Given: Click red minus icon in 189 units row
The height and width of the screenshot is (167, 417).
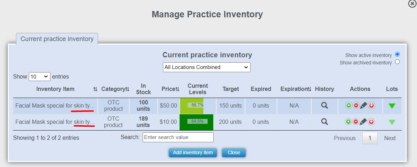Looking at the screenshot, I should (356, 122).
